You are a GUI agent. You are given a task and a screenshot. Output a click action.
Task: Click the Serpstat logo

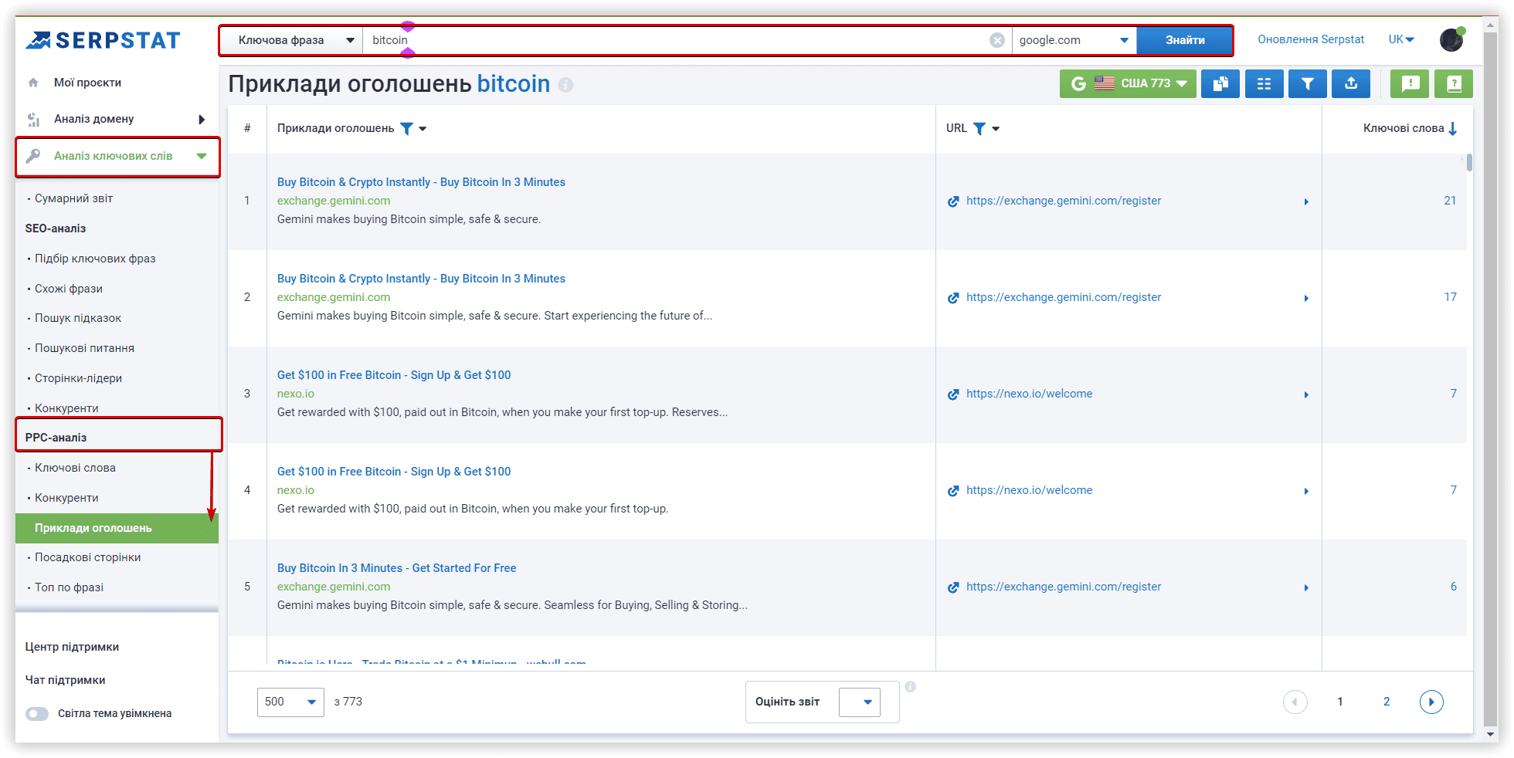103,40
